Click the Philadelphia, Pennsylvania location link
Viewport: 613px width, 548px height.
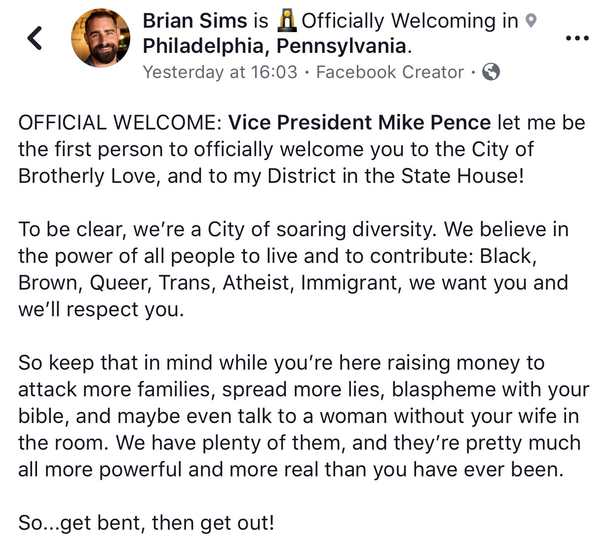275,46
